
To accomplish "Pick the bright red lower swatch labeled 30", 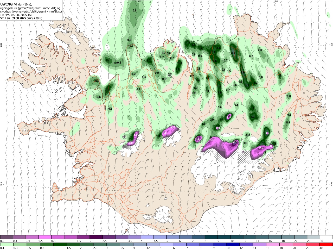I will (x=326, y=244).
